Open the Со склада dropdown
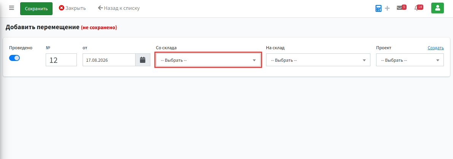The width and height of the screenshot is (453, 159). coord(208,60)
